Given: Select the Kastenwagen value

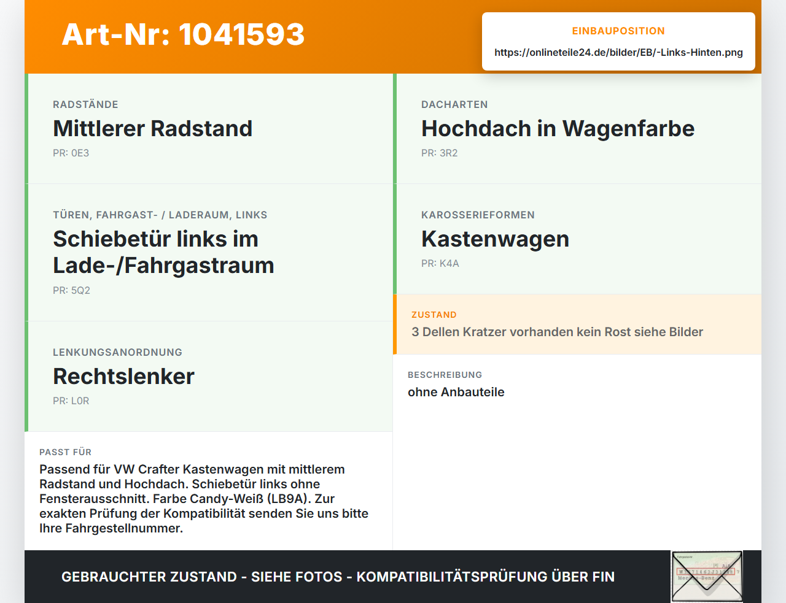Looking at the screenshot, I should tap(495, 239).
